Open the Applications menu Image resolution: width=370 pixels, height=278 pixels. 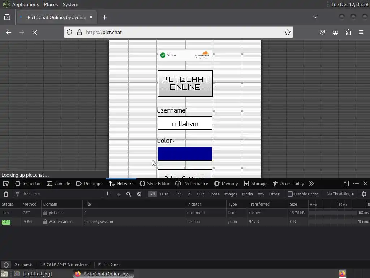pos(26,4)
